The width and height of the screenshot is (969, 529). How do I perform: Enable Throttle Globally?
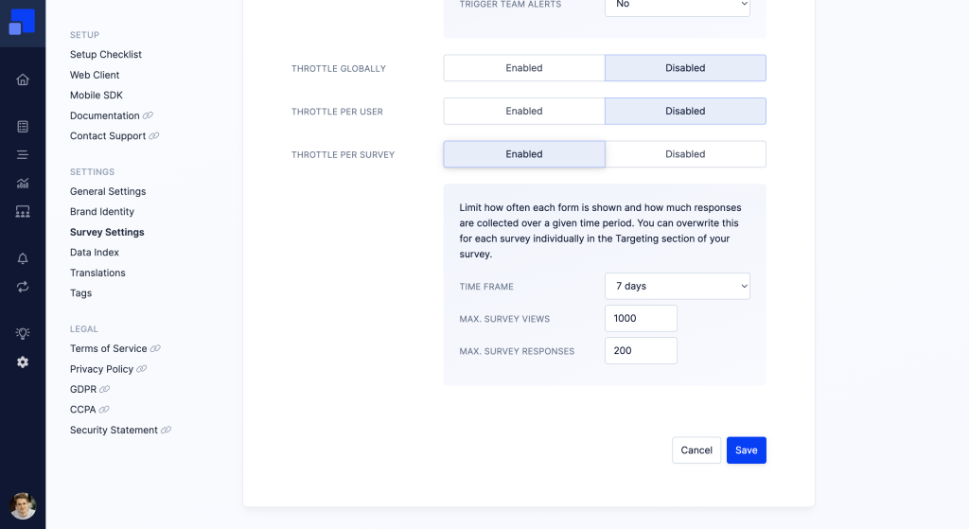(524, 68)
